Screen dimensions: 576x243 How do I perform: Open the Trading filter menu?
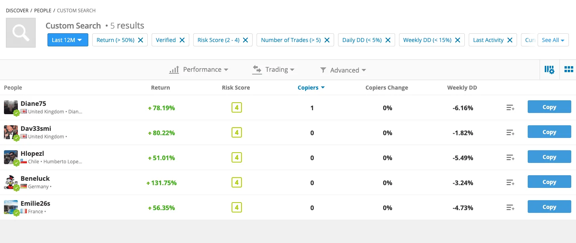click(274, 70)
